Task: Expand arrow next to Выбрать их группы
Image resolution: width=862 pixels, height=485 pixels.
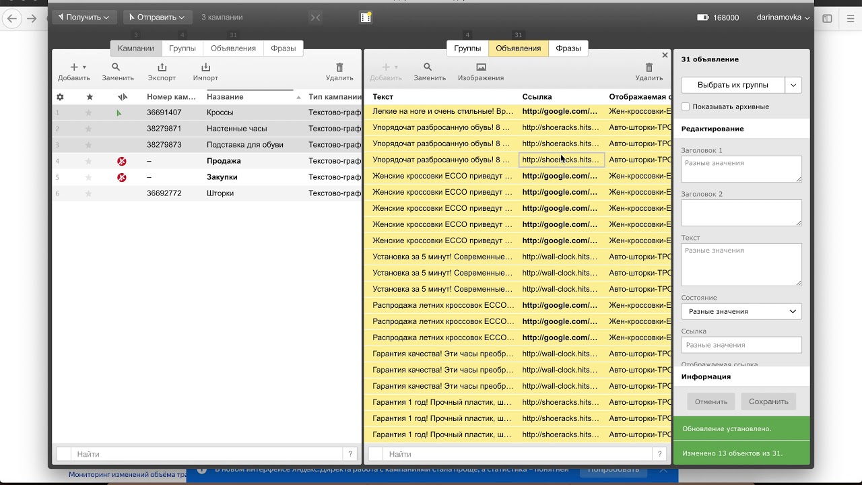Action: click(793, 85)
